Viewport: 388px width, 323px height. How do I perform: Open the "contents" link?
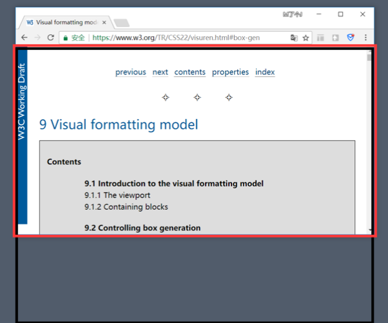click(190, 72)
